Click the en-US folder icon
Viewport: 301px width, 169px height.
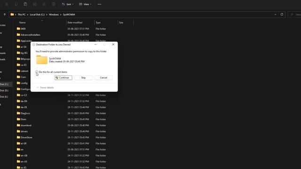[18, 161]
